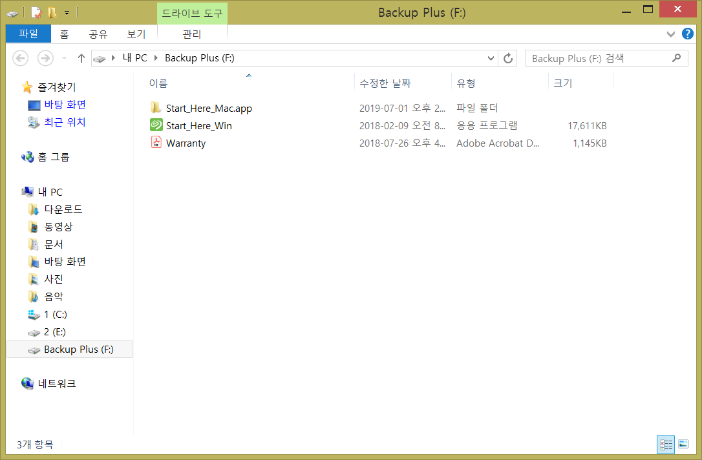702x460 pixels.
Task: Click the New Folder quick access icon
Action: [x=52, y=12]
